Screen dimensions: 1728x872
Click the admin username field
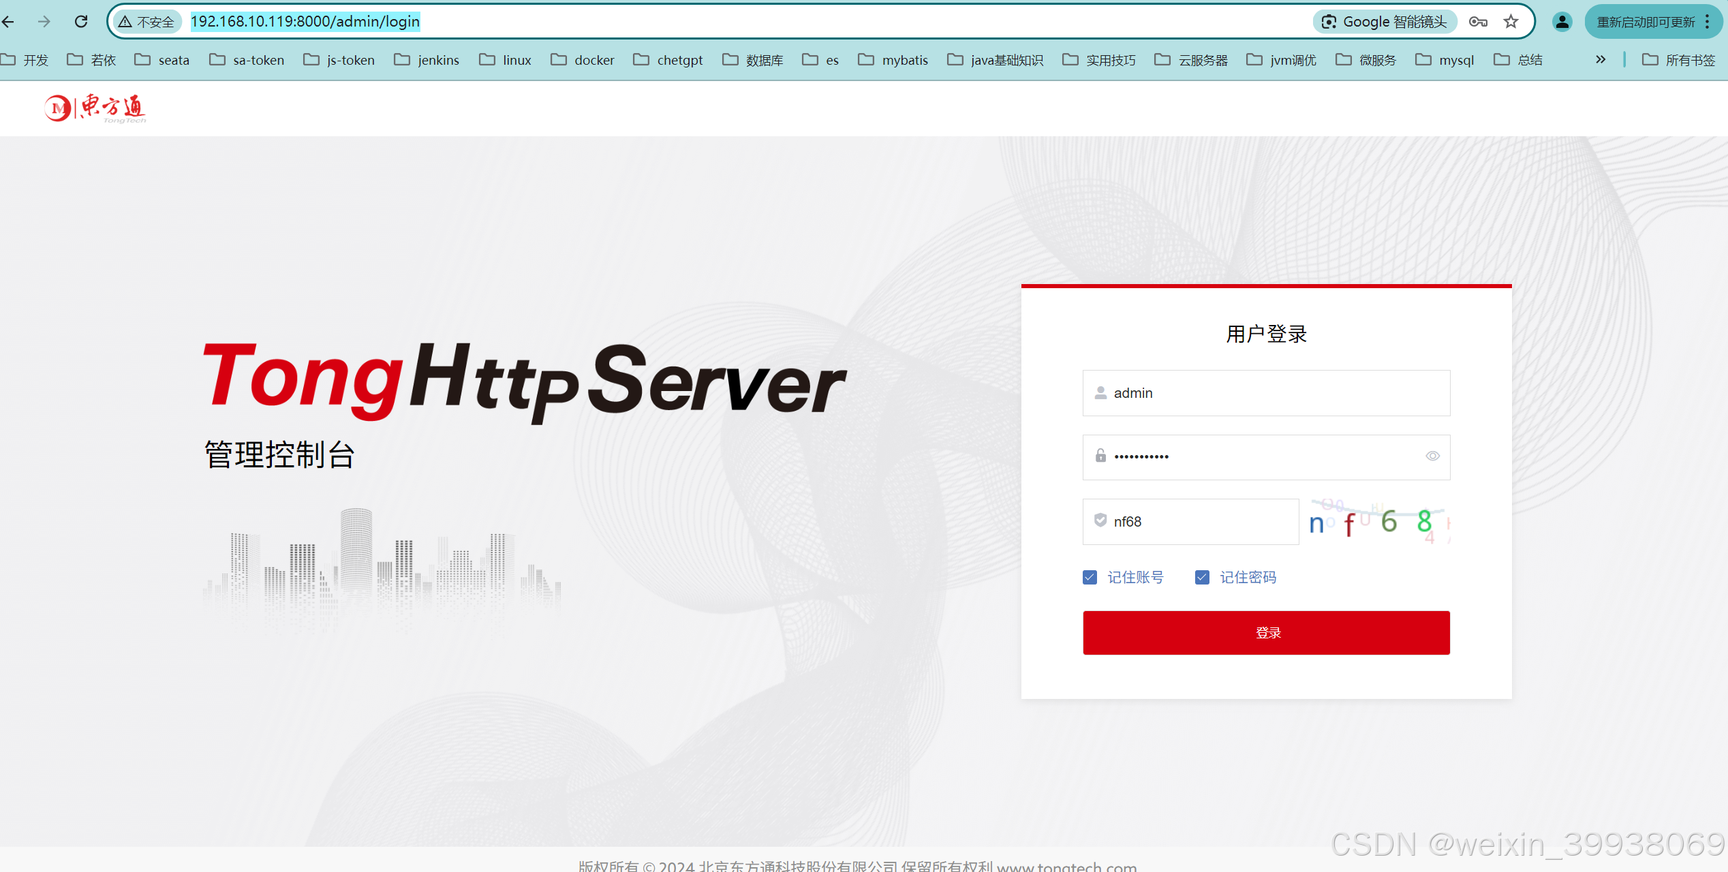(1266, 393)
